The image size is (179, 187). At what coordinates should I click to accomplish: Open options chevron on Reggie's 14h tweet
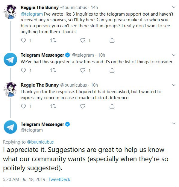click(174, 7)
